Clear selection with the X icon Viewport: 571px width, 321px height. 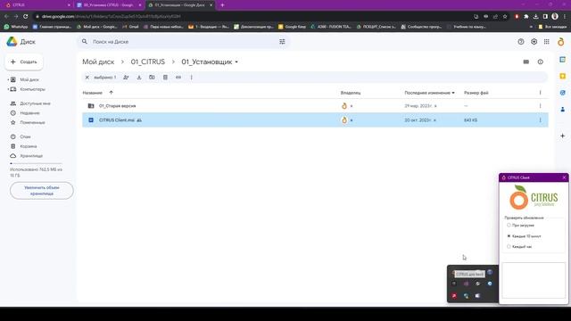coord(87,78)
